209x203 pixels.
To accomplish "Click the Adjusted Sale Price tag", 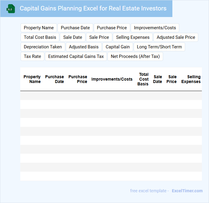I will [x=176, y=37].
